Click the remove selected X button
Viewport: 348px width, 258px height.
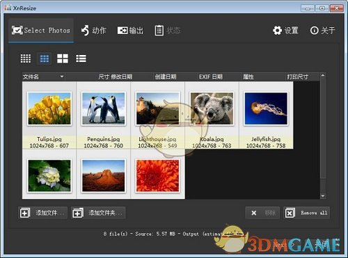(262, 213)
